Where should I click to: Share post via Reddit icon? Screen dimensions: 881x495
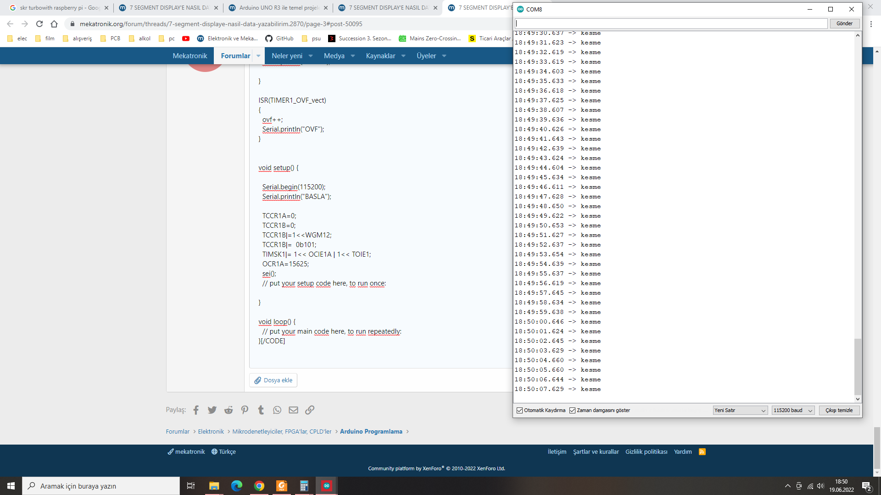229,410
